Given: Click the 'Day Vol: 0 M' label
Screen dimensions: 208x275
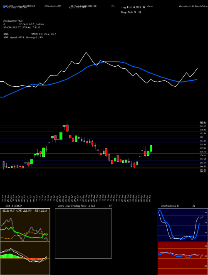Looking at the screenshot, I should click(x=131, y=12).
